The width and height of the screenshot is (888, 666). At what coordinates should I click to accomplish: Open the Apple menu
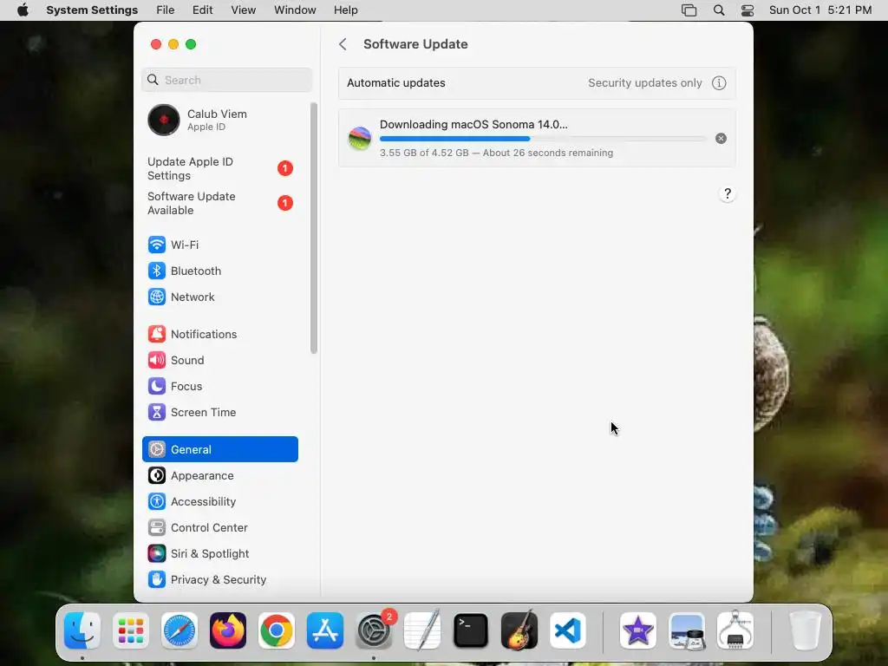(23, 10)
